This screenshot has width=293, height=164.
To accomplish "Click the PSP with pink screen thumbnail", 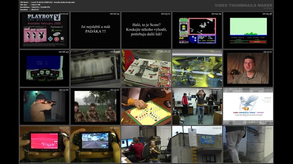I will (45, 144).
